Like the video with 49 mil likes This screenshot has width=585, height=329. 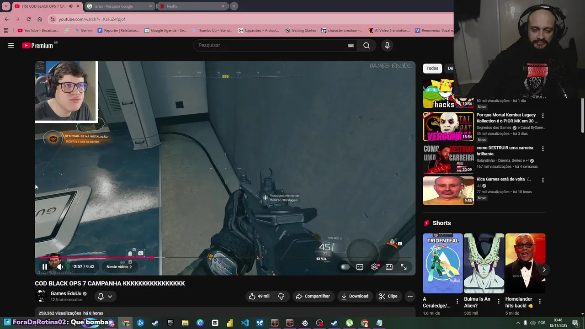point(259,296)
